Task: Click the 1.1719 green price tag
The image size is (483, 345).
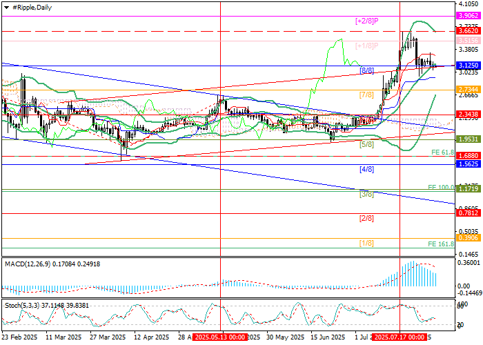Action: 469,188
